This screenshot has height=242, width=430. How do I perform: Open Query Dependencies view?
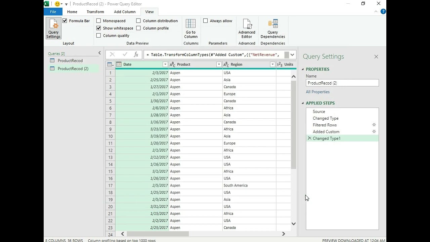(273, 28)
